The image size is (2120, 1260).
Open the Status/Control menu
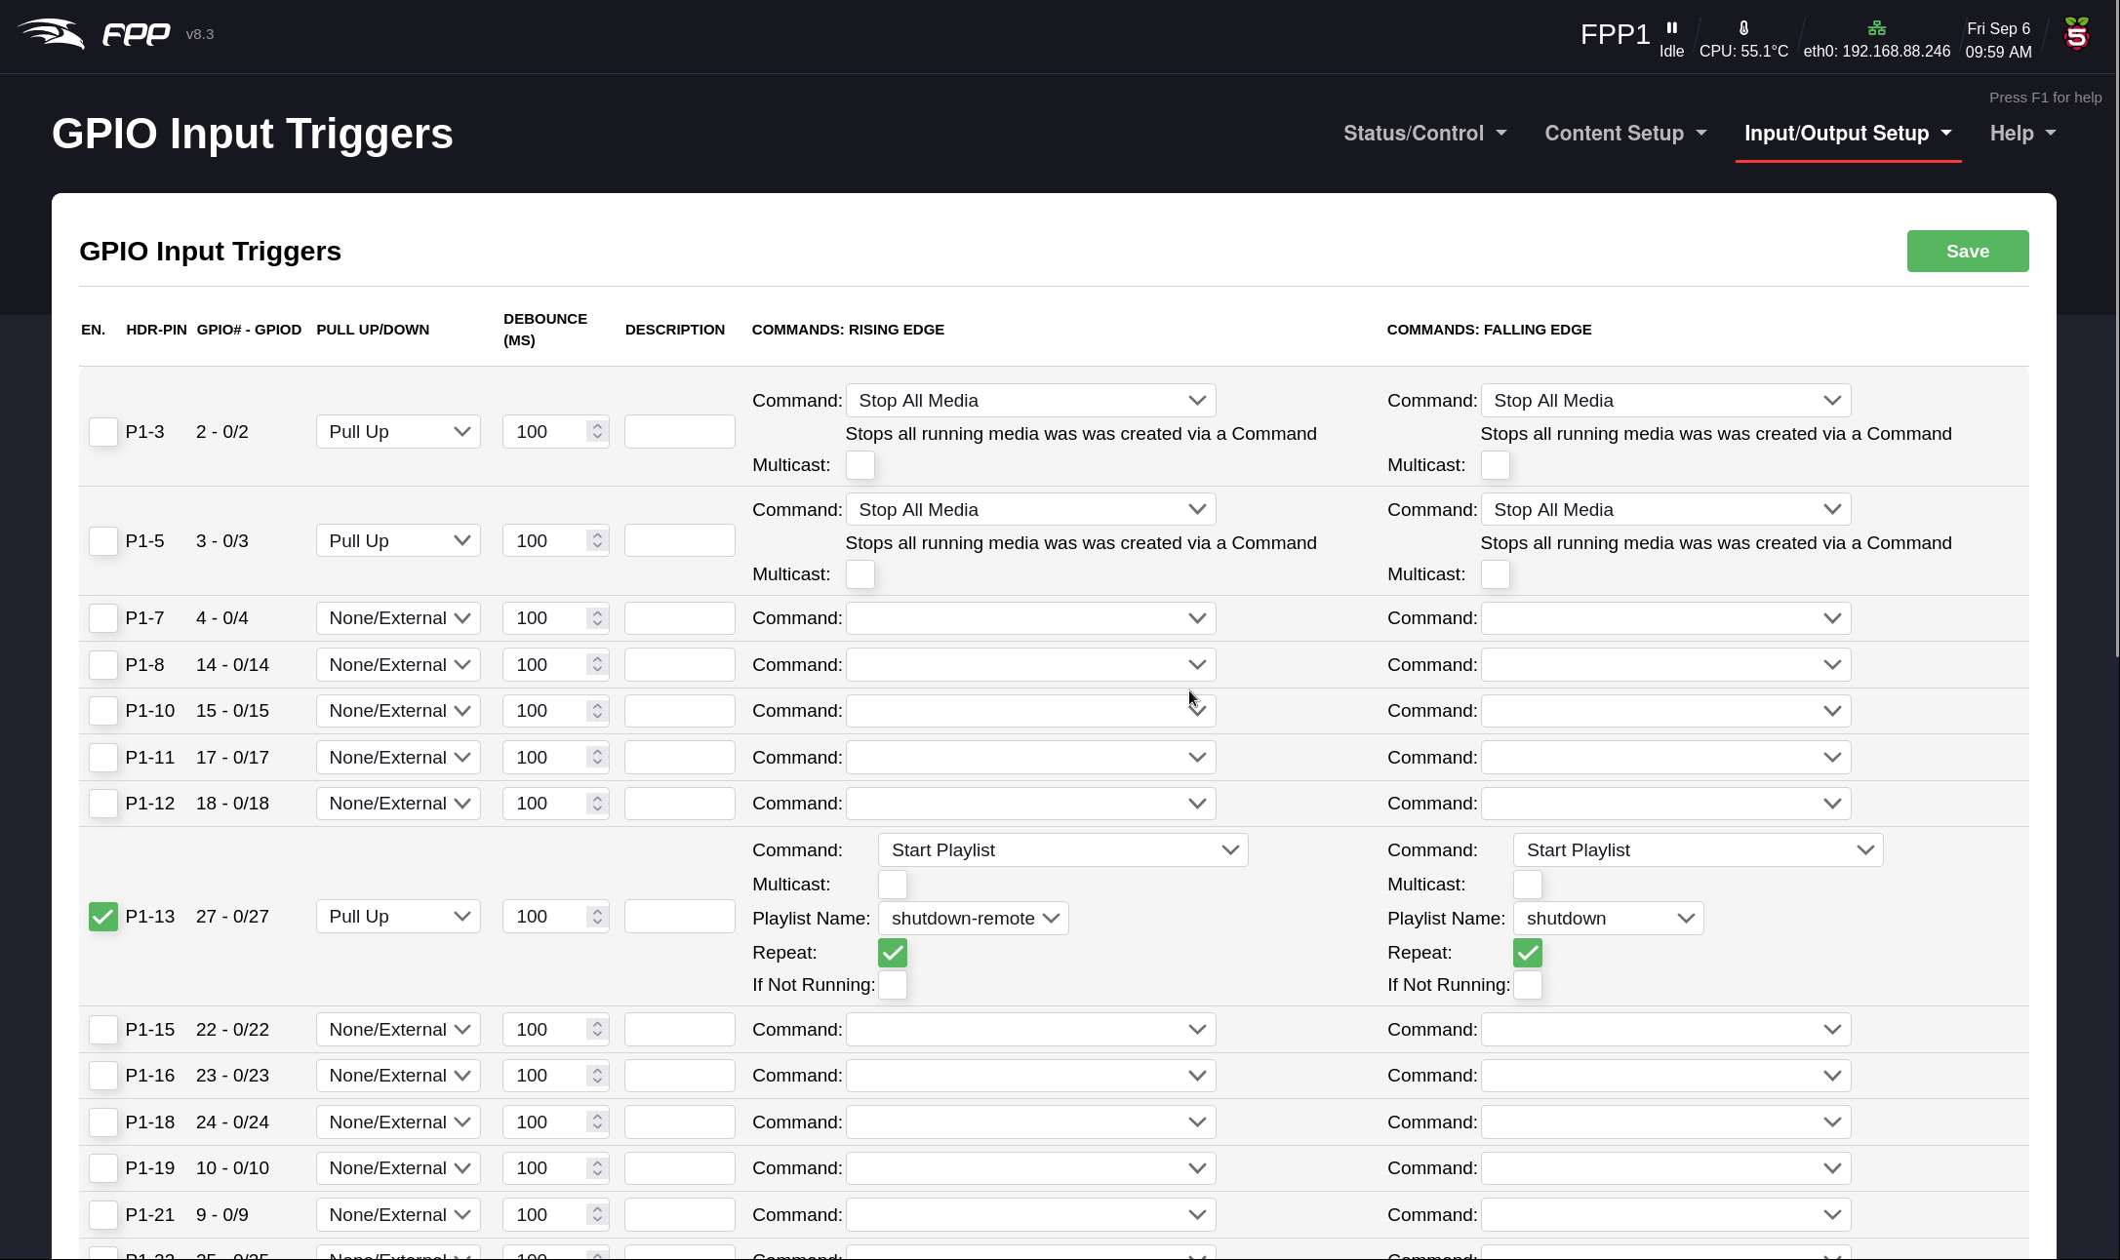coord(1423,134)
